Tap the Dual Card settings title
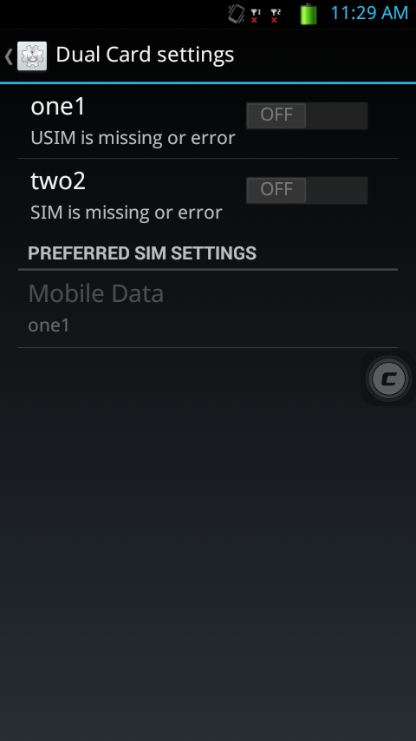416x741 pixels. [145, 55]
